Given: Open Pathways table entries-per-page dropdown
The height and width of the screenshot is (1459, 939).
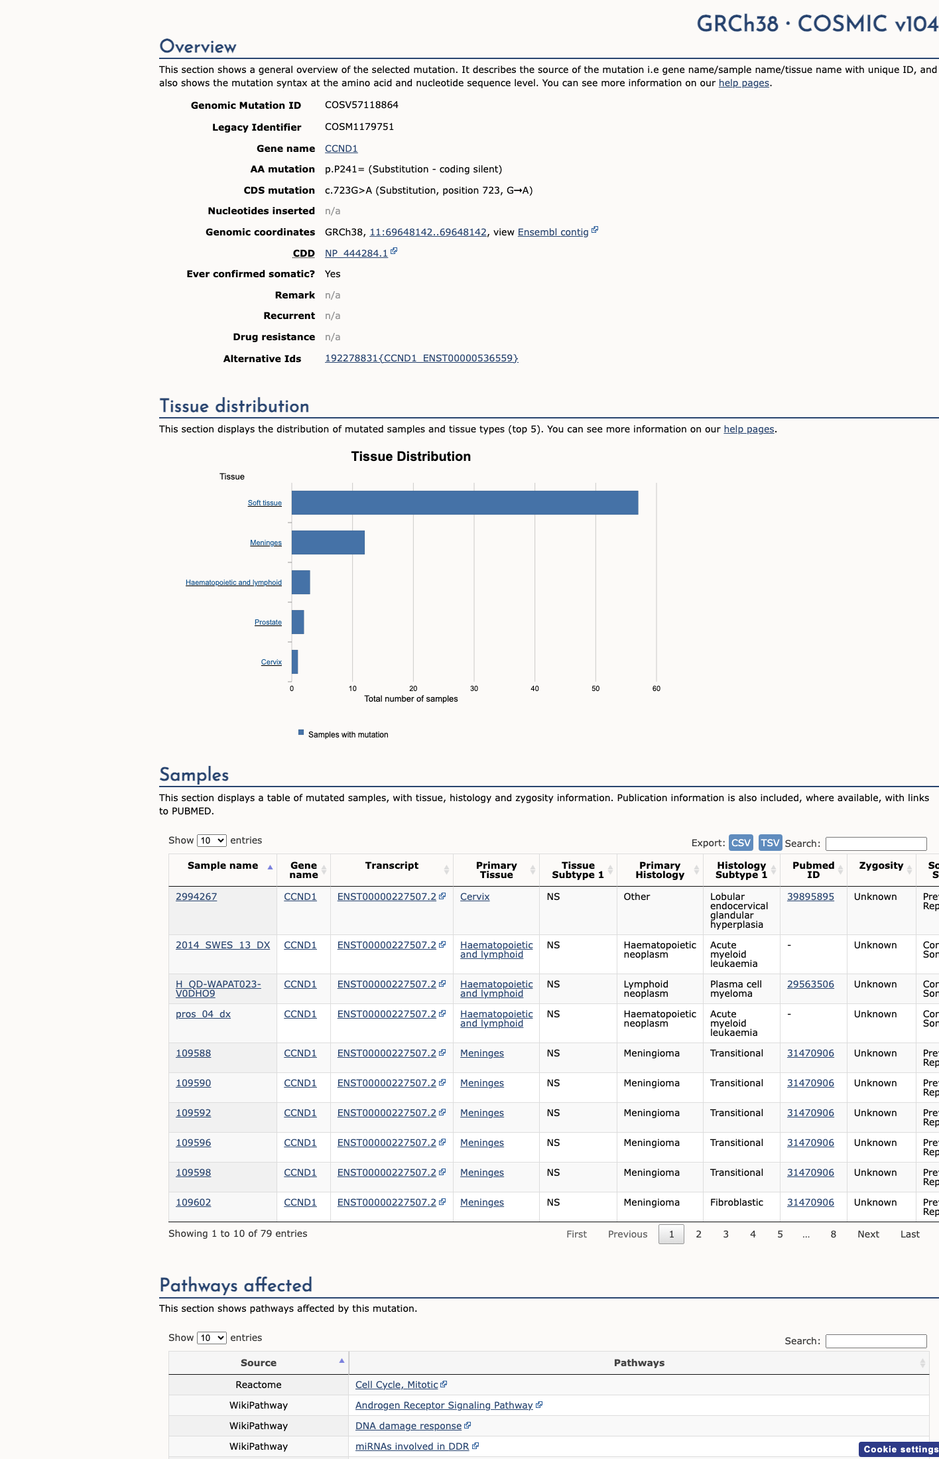Looking at the screenshot, I should tap(212, 1338).
